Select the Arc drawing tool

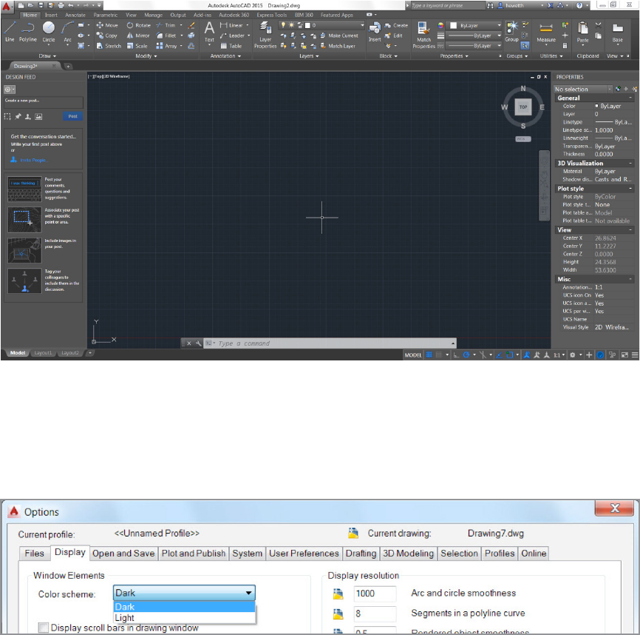tap(67, 32)
